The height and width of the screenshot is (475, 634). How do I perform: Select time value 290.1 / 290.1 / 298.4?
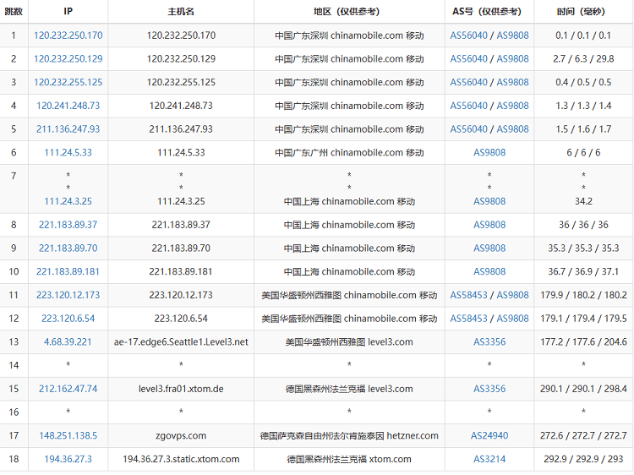(x=583, y=389)
